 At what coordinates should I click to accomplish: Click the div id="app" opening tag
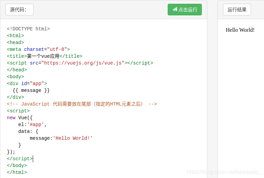pyautogui.click(x=27, y=83)
